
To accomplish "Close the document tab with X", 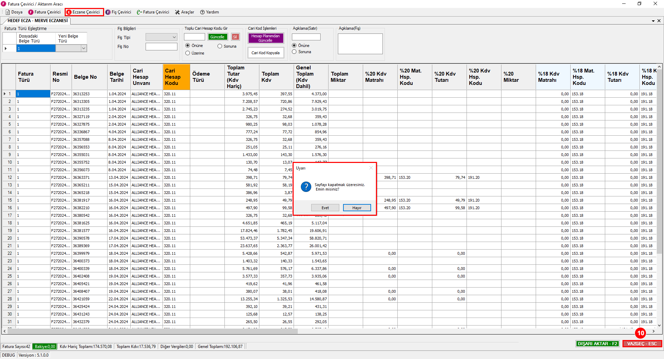I will click(x=659, y=21).
